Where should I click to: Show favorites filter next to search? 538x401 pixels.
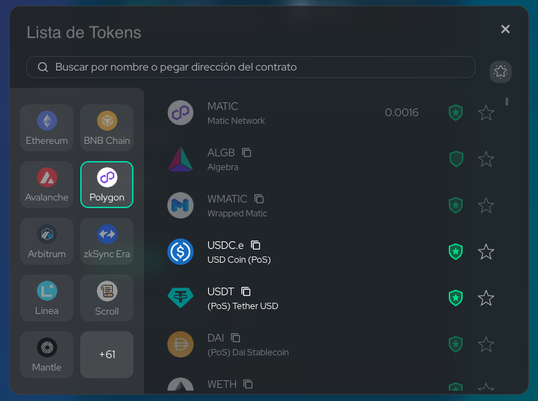(500, 71)
